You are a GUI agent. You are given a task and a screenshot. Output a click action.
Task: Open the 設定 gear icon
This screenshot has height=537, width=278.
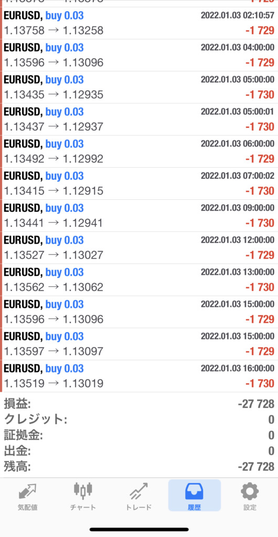250,491
